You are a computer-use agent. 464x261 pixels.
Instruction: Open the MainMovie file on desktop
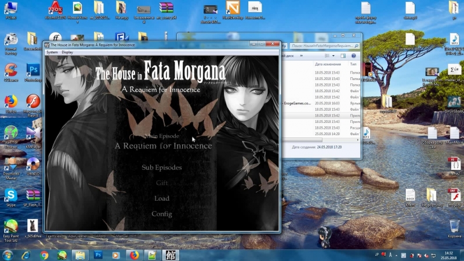coord(455,136)
